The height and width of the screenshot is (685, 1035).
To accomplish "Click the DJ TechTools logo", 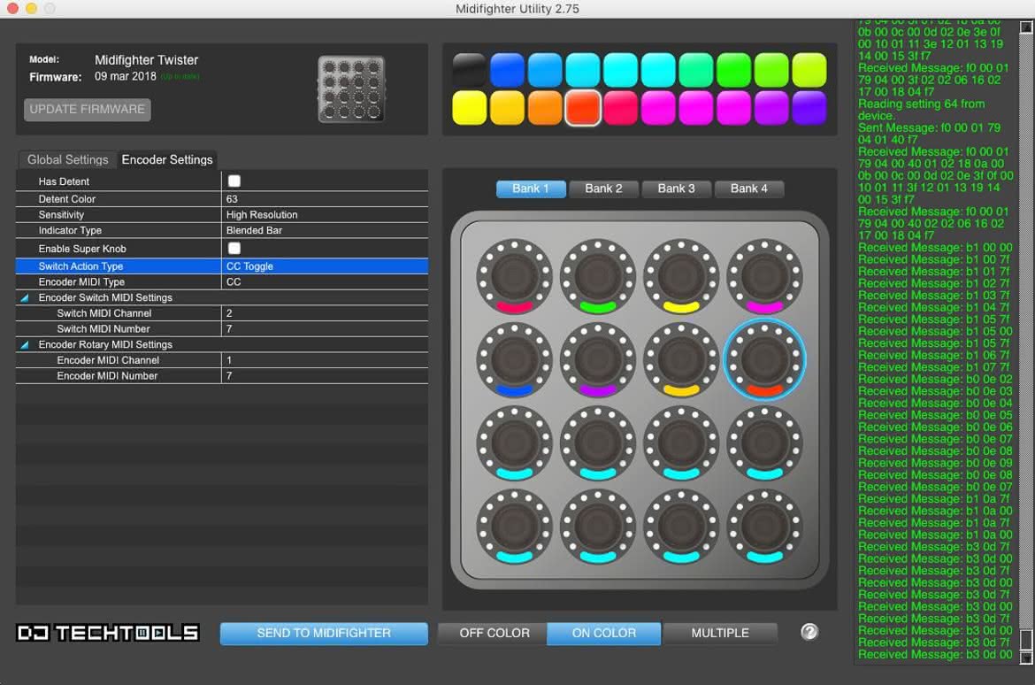I will pos(108,633).
